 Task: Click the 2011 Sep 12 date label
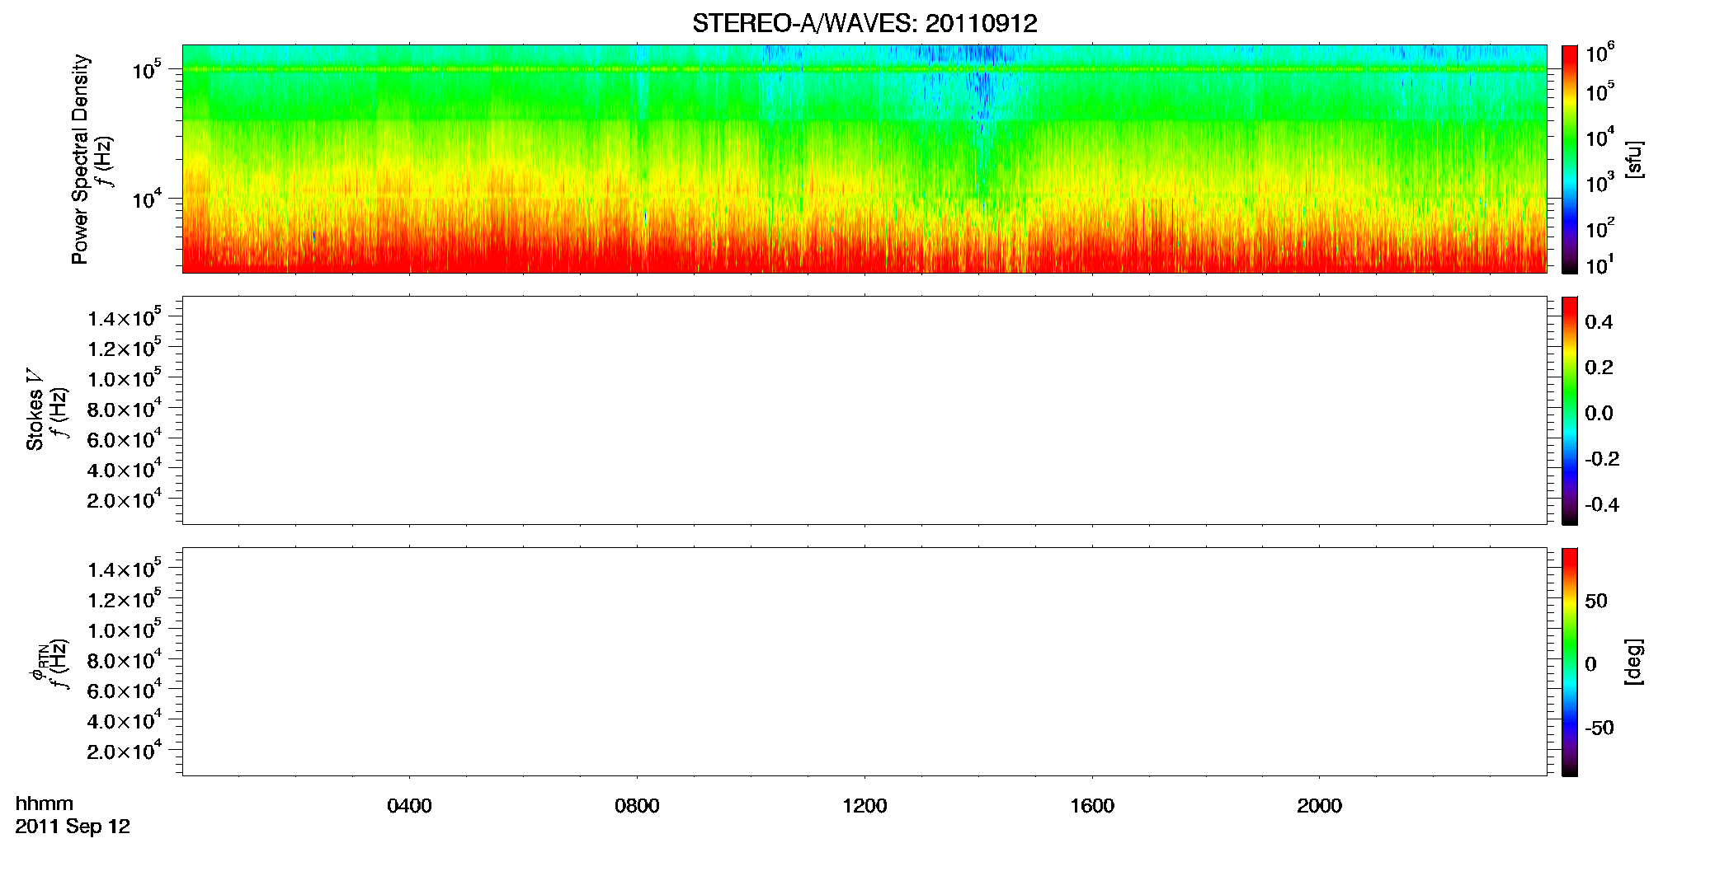click(x=73, y=827)
